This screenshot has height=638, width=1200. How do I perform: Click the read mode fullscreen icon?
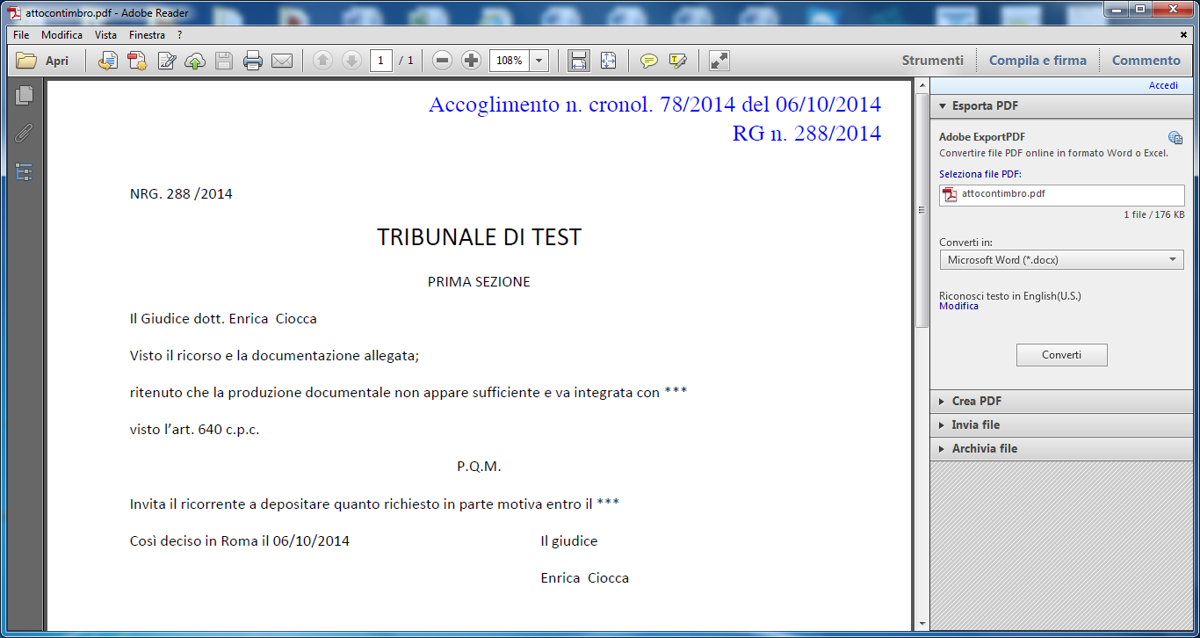pyautogui.click(x=719, y=61)
